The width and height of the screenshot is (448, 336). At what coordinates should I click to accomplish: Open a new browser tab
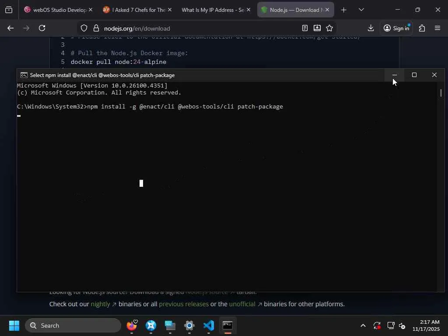point(344,10)
